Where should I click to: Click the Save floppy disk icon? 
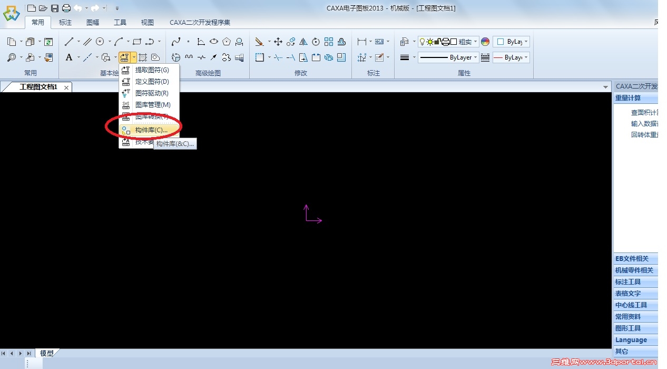[55, 8]
